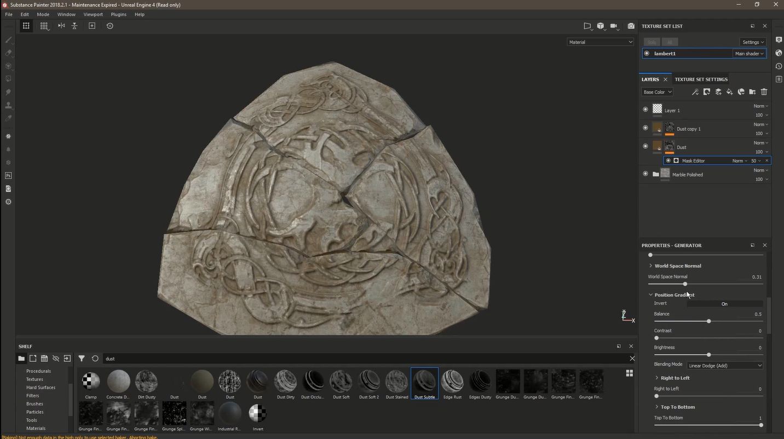
Task: Click the shelf grid view icon
Action: (x=630, y=373)
